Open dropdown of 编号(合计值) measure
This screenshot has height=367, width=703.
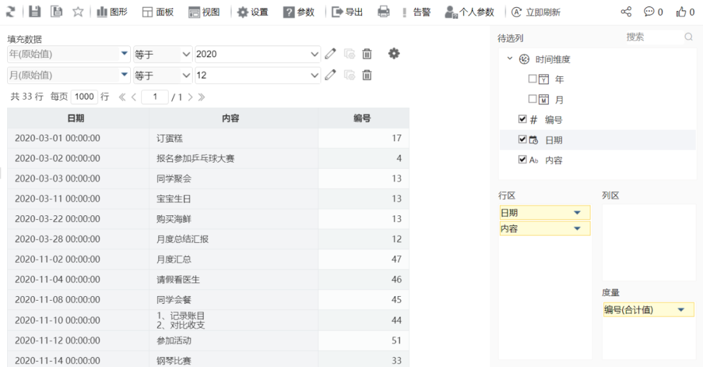pos(681,310)
